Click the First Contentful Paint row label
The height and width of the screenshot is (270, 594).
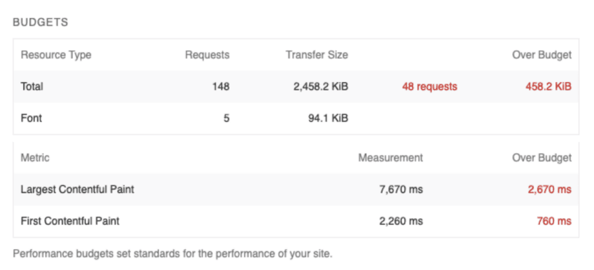click(x=70, y=221)
